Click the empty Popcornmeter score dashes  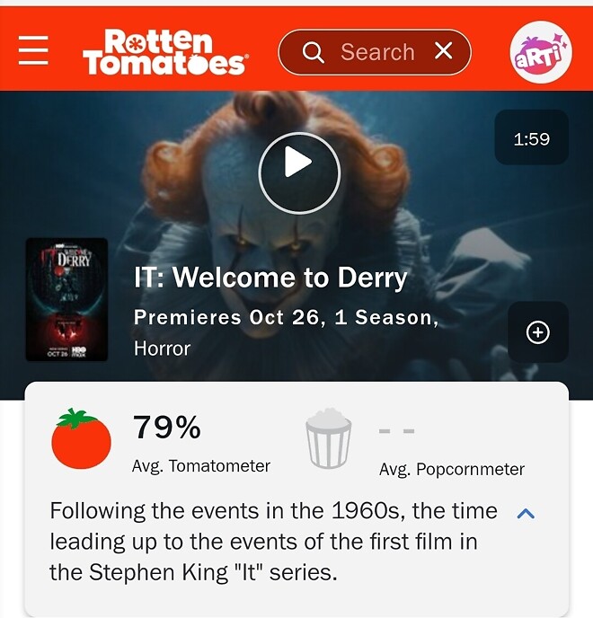coord(396,431)
